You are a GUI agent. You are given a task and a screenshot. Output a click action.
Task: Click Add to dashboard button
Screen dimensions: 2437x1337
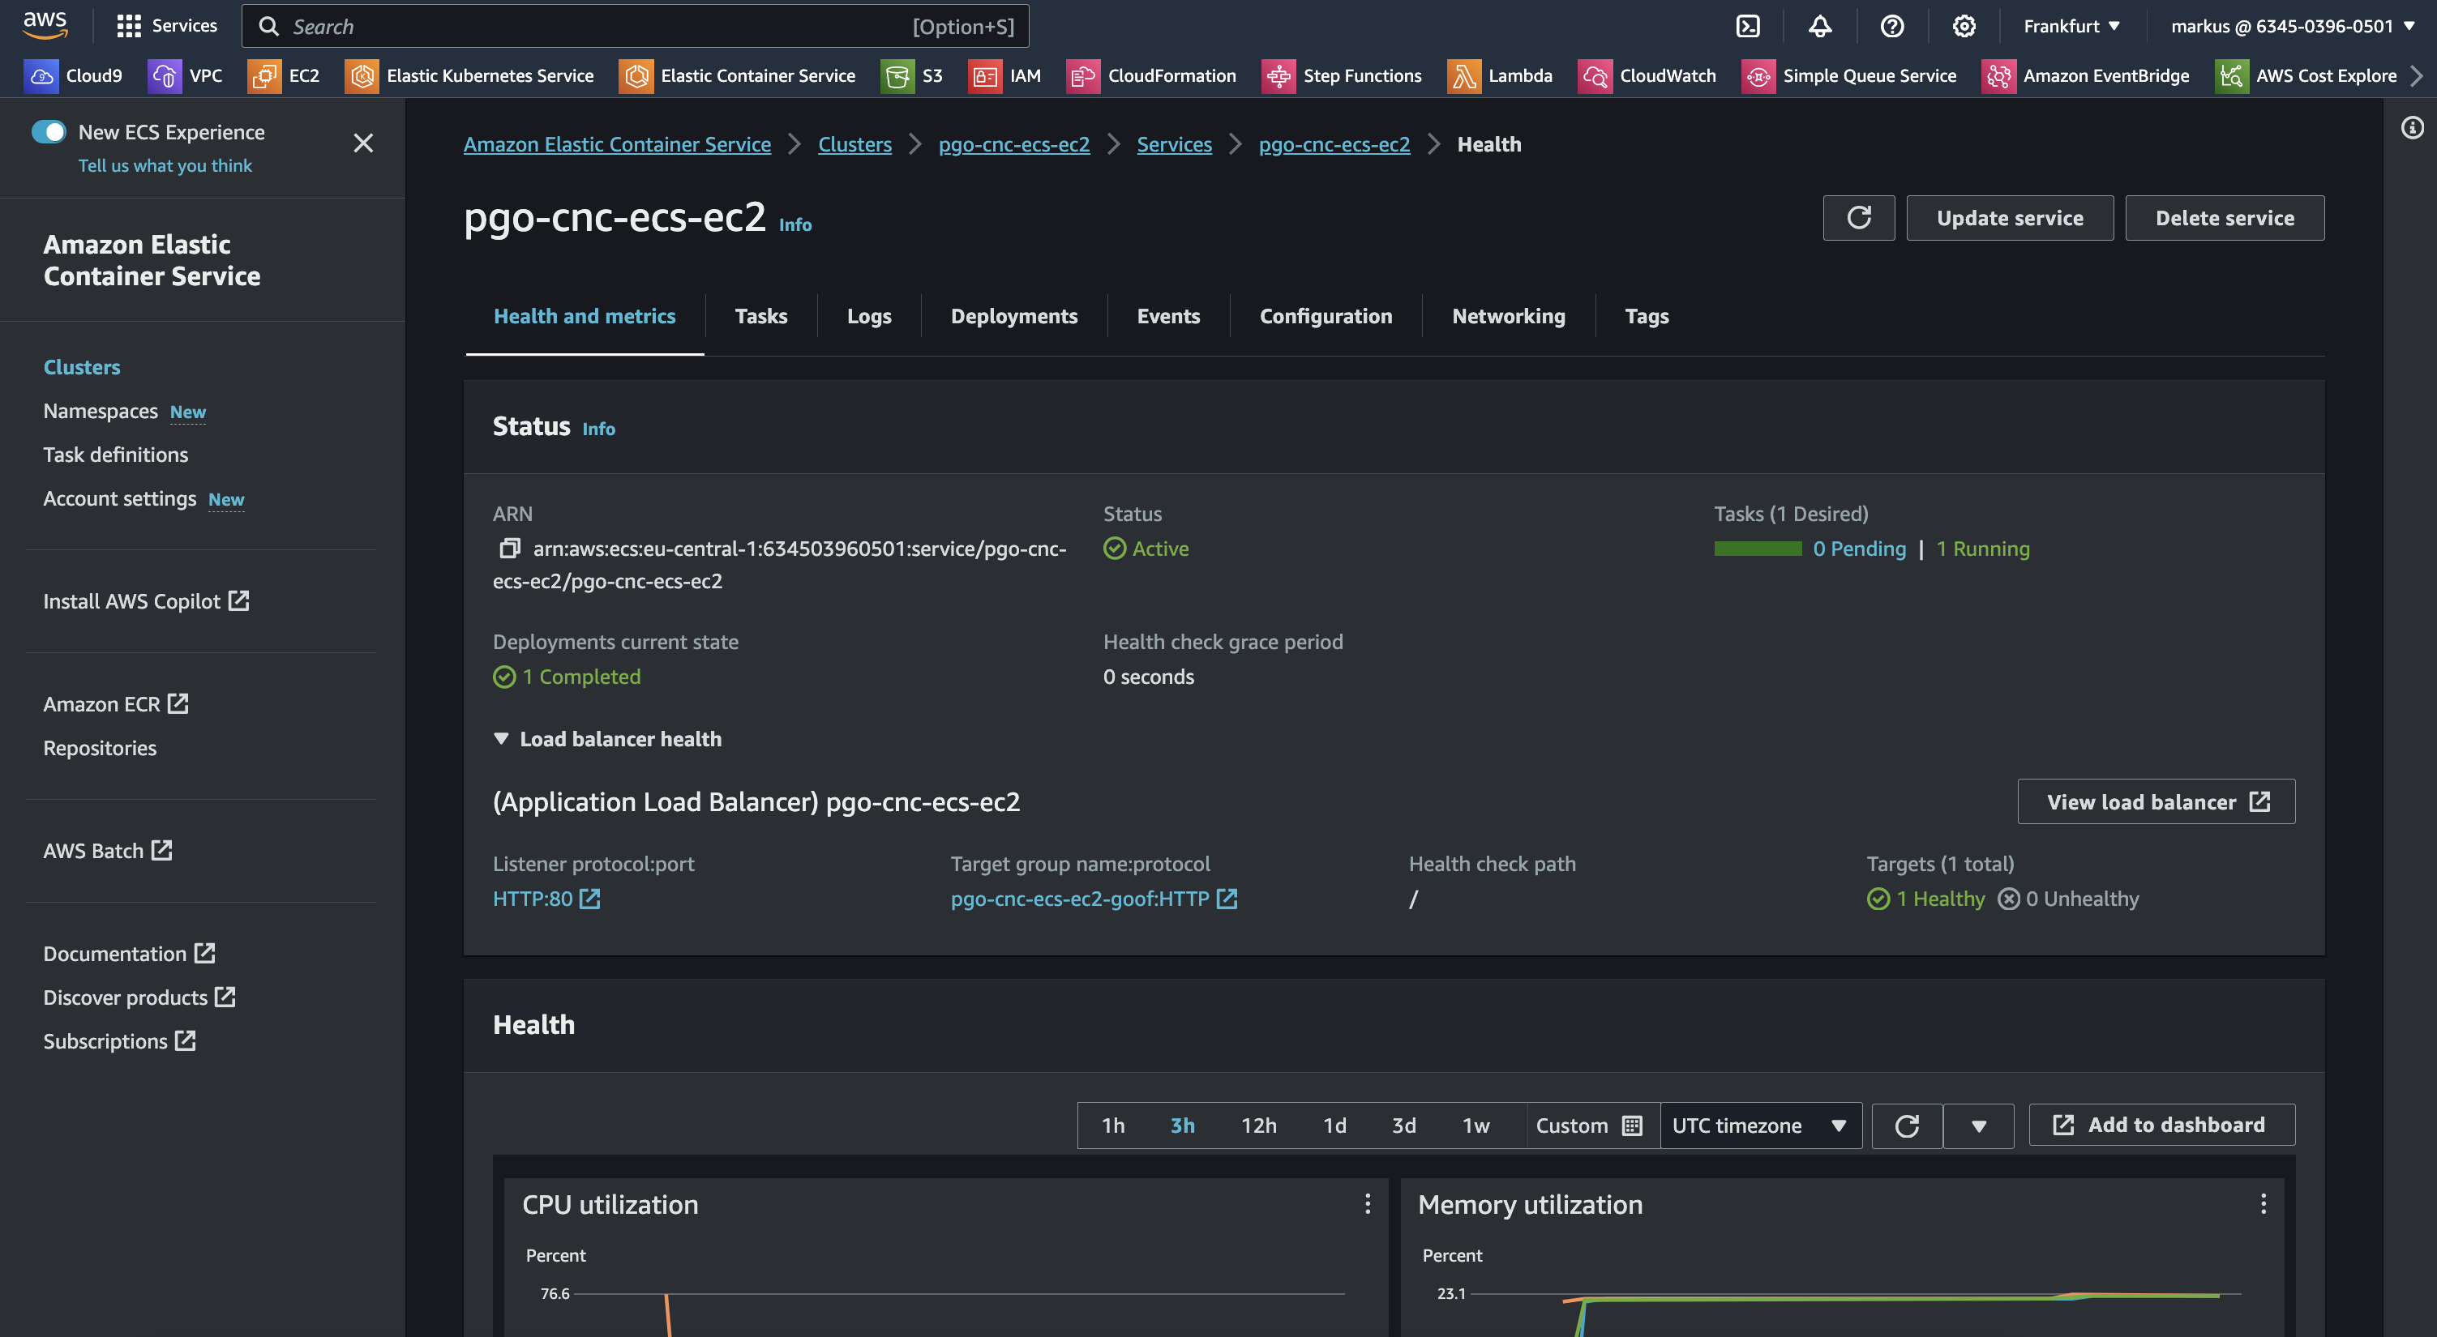click(2161, 1126)
